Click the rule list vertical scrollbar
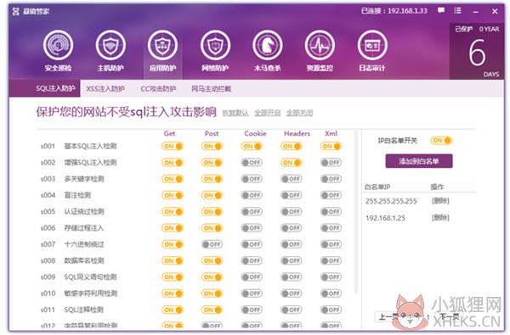This screenshot has height=335, width=510. pos(356,213)
